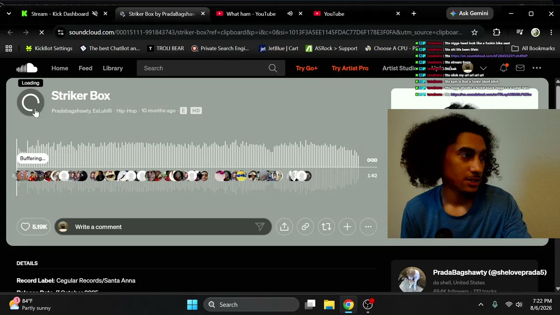Open the KickBot Settings bookmark

(x=49, y=49)
